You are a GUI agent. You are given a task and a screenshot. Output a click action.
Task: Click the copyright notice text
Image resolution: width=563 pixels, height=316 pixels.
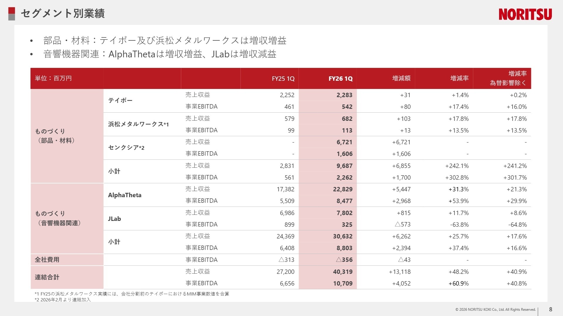pyautogui.click(x=496, y=310)
